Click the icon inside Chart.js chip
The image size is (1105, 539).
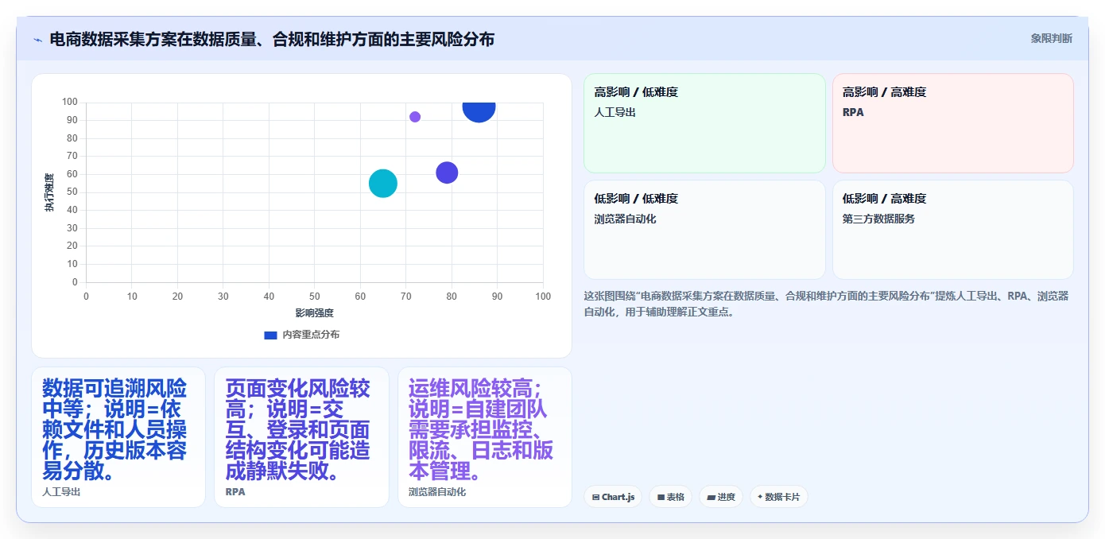coord(595,498)
